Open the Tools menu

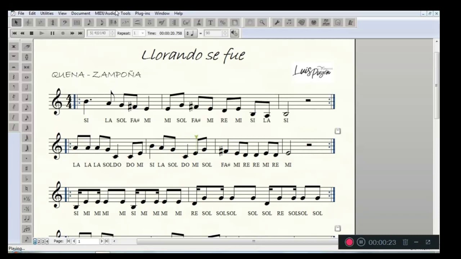pyautogui.click(x=125, y=13)
